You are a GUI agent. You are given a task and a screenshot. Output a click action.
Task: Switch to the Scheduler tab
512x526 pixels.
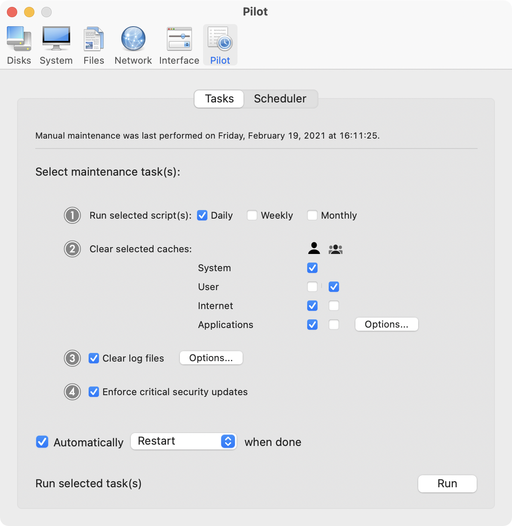click(x=280, y=99)
